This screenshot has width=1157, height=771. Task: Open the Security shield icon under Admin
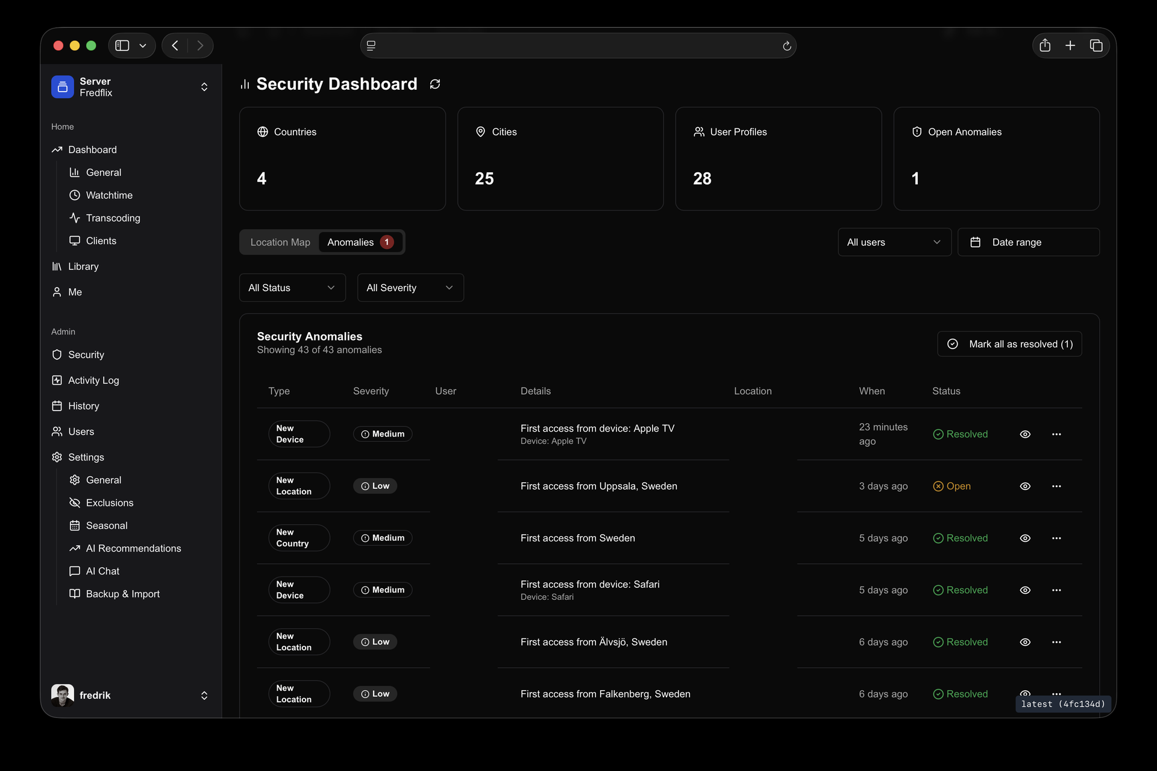(57, 354)
